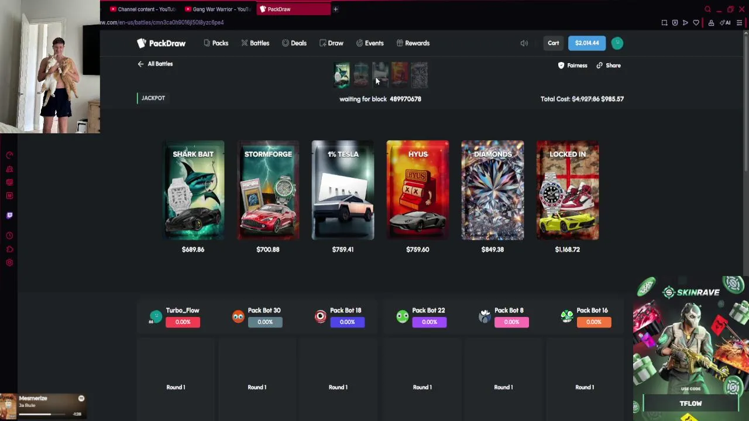Switch to the Gang War Warrior YouTube tab

click(x=217, y=9)
